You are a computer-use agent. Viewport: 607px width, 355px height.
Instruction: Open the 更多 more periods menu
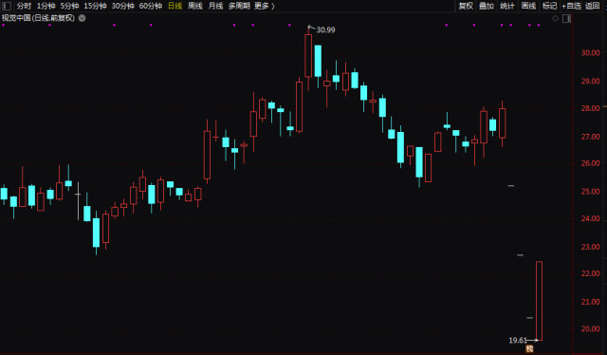click(262, 6)
